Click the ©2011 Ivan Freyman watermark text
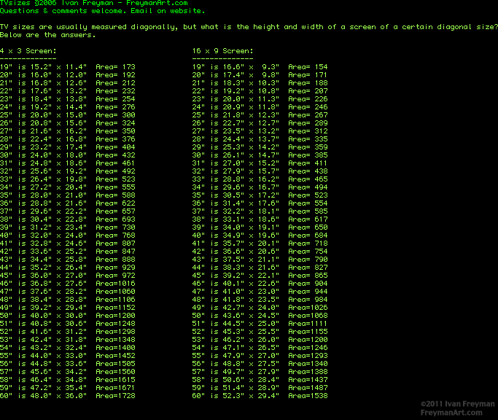 pos(458,404)
